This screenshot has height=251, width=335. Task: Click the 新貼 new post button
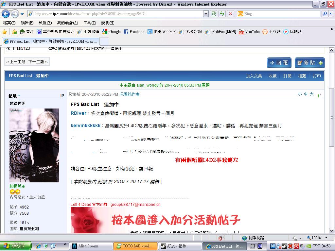click(310, 62)
